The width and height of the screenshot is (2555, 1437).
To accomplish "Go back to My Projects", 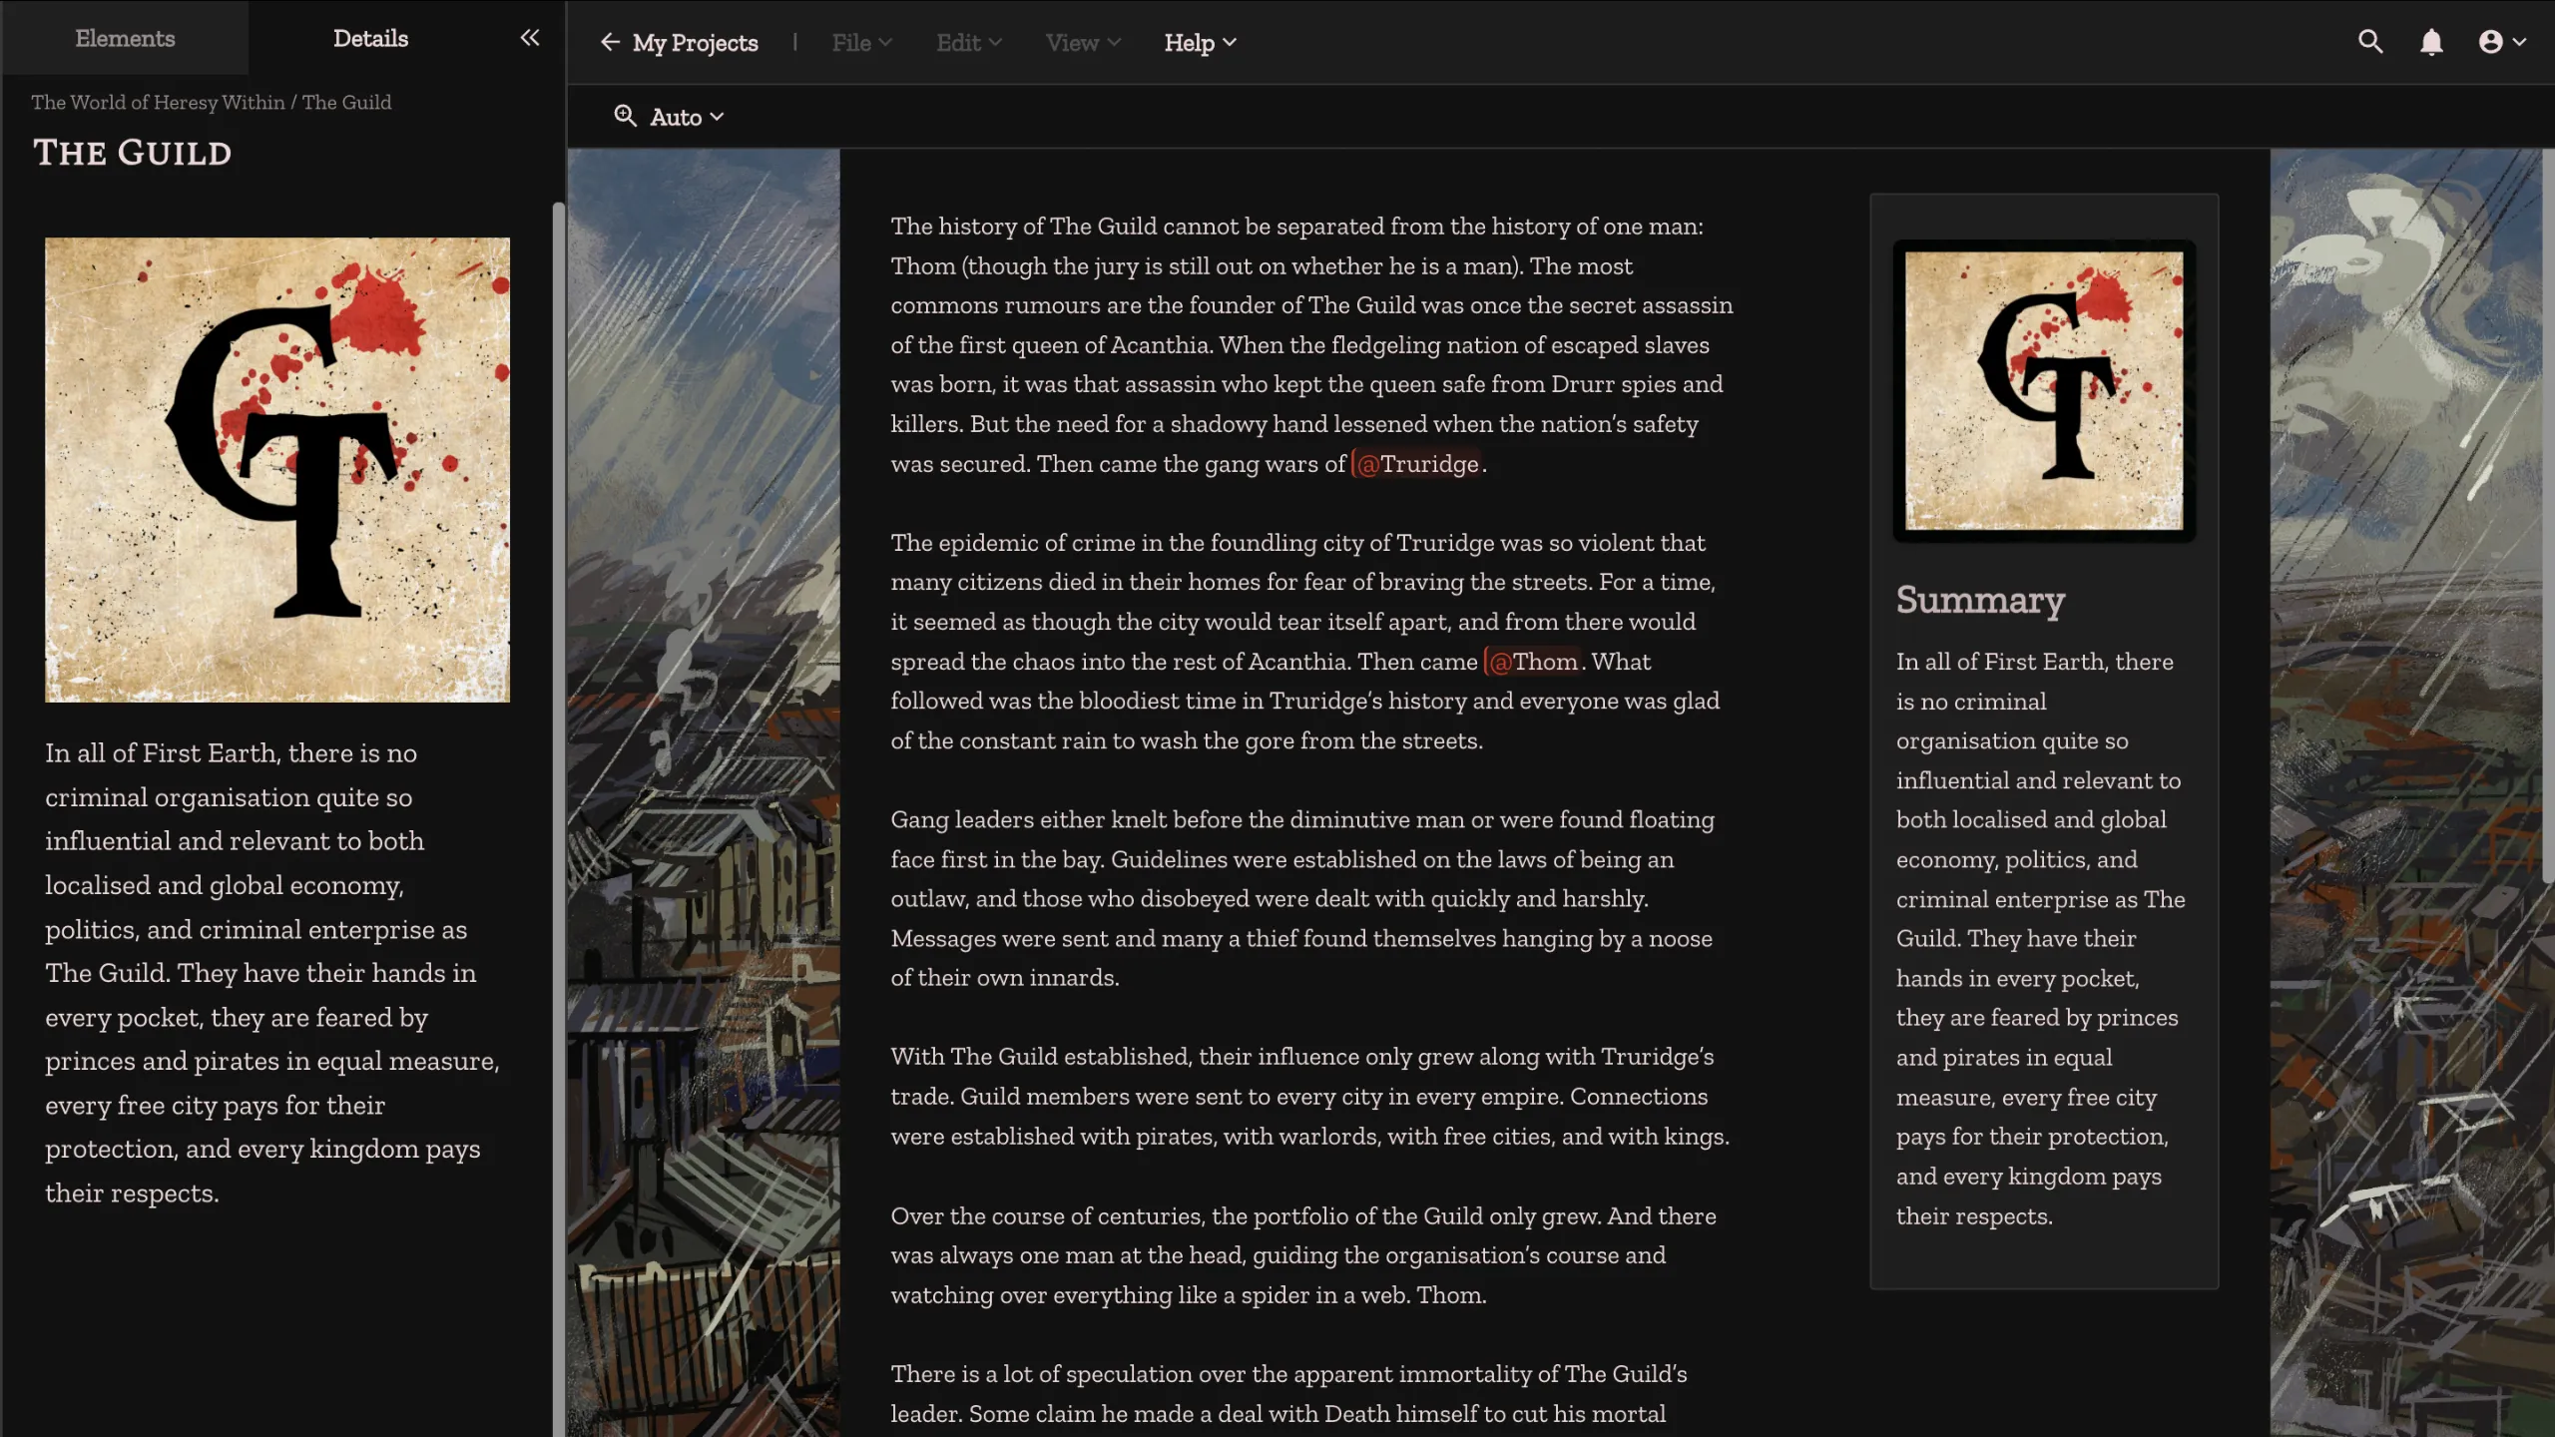I will (x=695, y=43).
